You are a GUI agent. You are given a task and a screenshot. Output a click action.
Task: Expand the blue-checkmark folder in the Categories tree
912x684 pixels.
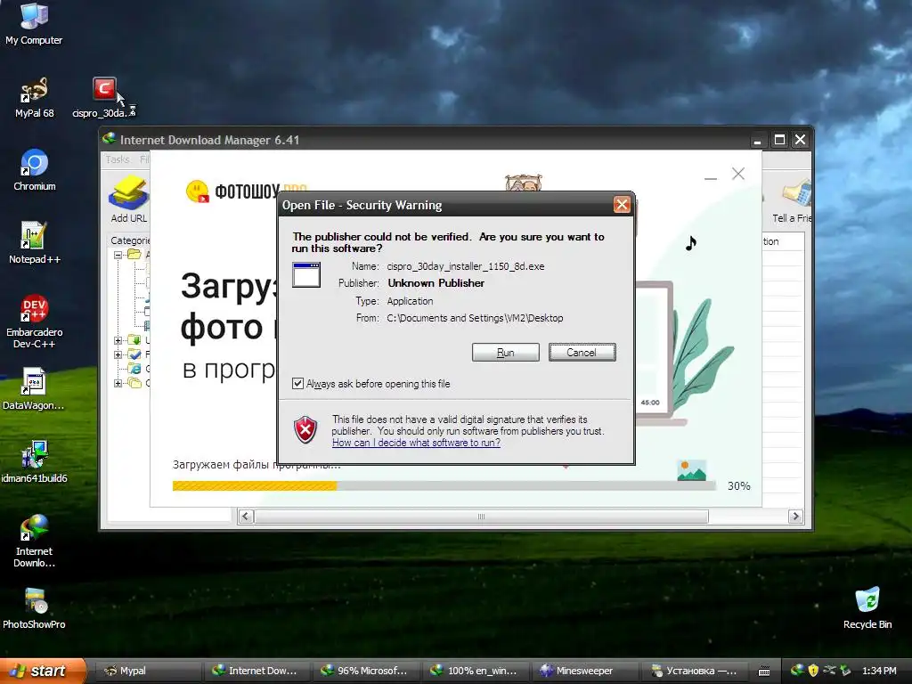118,354
